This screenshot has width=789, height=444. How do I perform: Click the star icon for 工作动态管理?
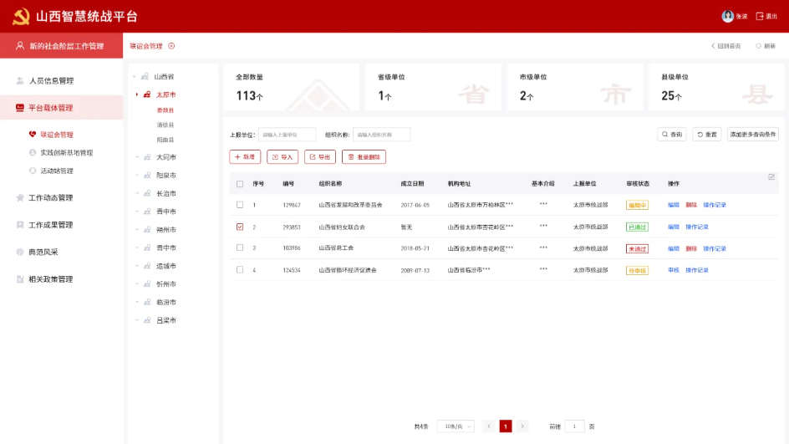point(20,198)
